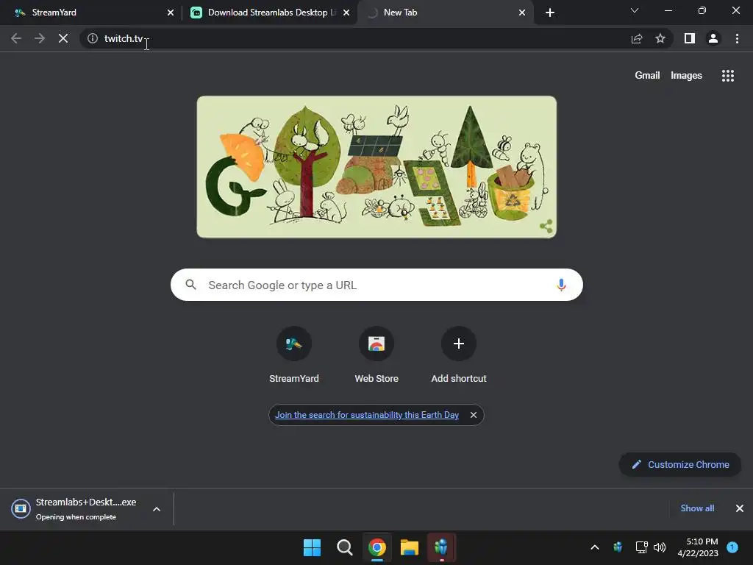Click the Search Google or type a URL box
Viewport: 753px width, 565px height.
376,285
